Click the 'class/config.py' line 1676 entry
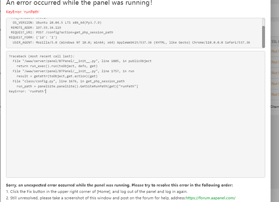The image size is (279, 202). tap(68, 81)
